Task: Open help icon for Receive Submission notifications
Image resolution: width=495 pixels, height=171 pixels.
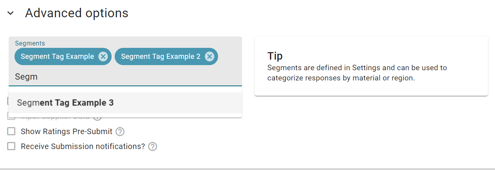Action: pyautogui.click(x=153, y=146)
